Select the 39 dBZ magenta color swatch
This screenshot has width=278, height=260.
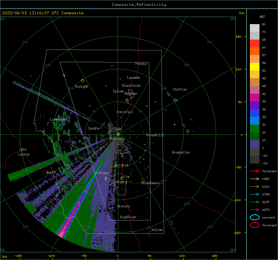click(255, 98)
